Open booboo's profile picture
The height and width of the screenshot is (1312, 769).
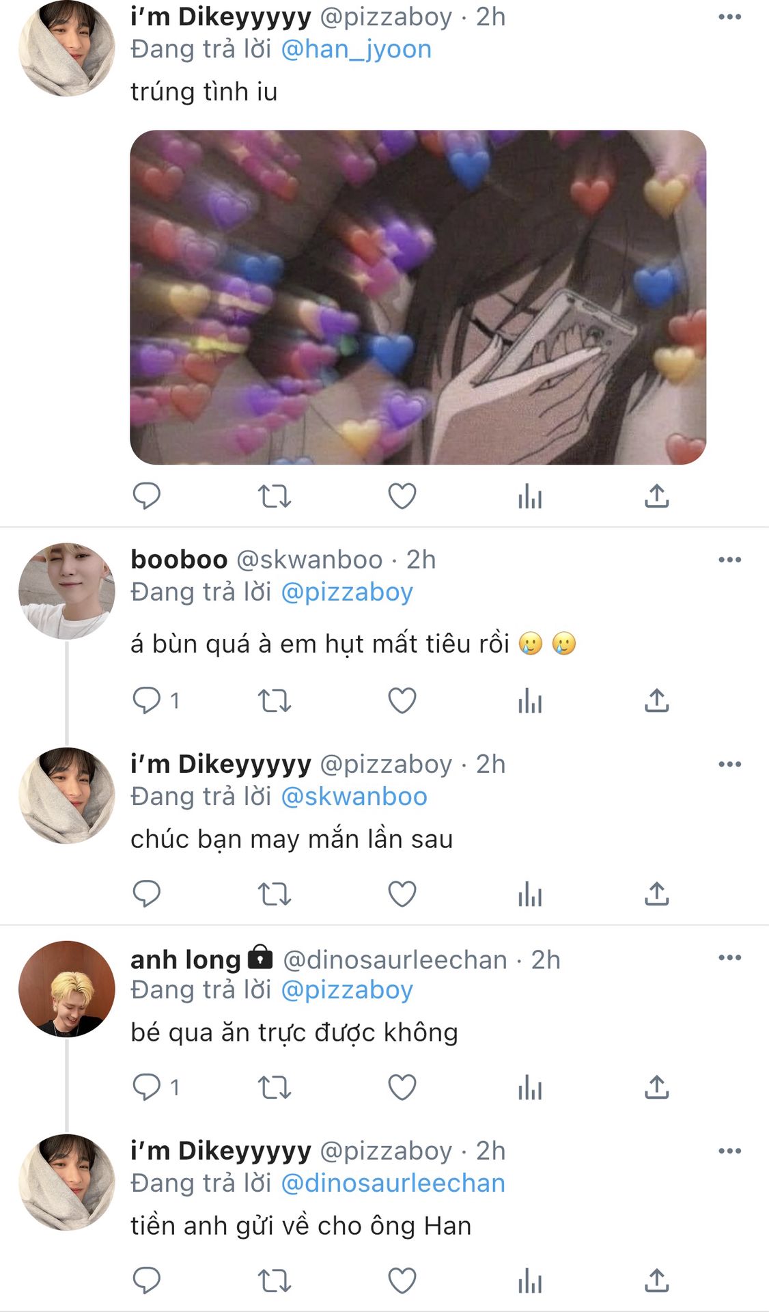(x=66, y=591)
